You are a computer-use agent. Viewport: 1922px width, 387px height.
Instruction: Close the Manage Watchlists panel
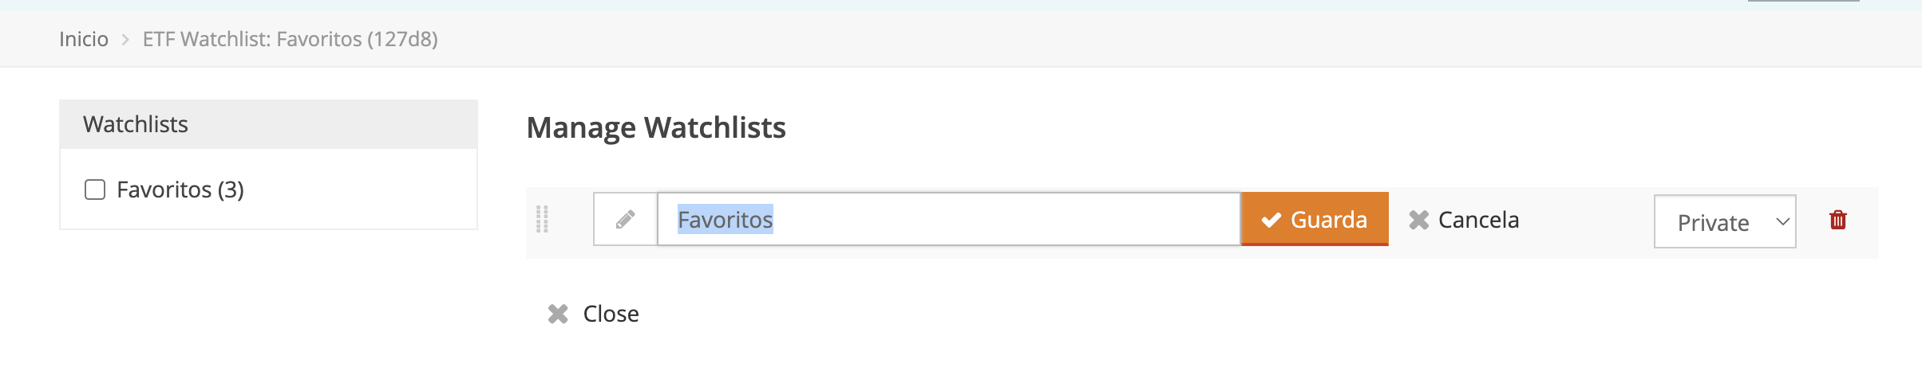610,314
